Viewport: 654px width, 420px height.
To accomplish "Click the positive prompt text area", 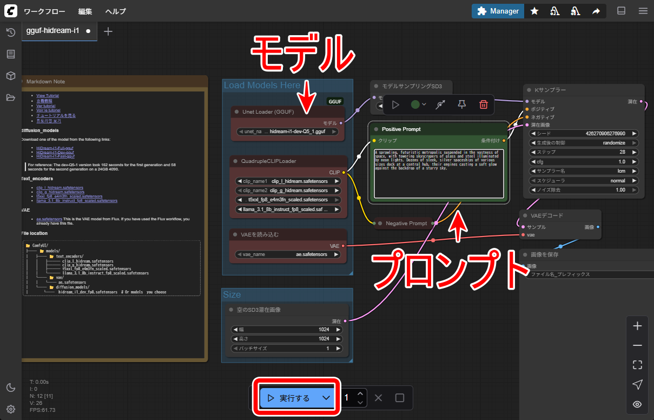I will tap(439, 174).
